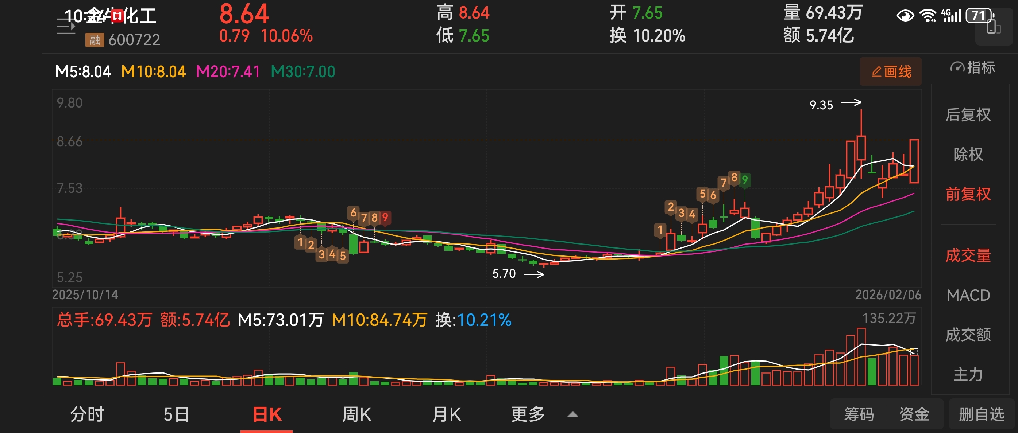Tap the 9.35 high price marker
1018x433 pixels.
click(x=821, y=105)
